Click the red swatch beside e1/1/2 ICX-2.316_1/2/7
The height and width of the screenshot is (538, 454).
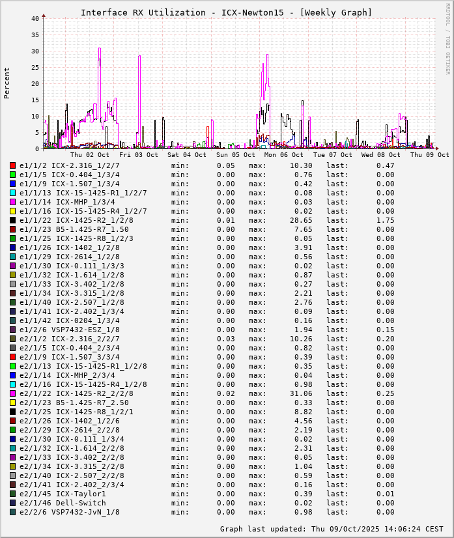click(x=12, y=165)
